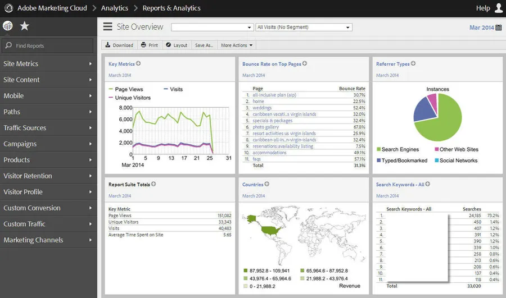This screenshot has width=506, height=298.
Task: Click the Search Engines green legend swatch
Action: 379,149
